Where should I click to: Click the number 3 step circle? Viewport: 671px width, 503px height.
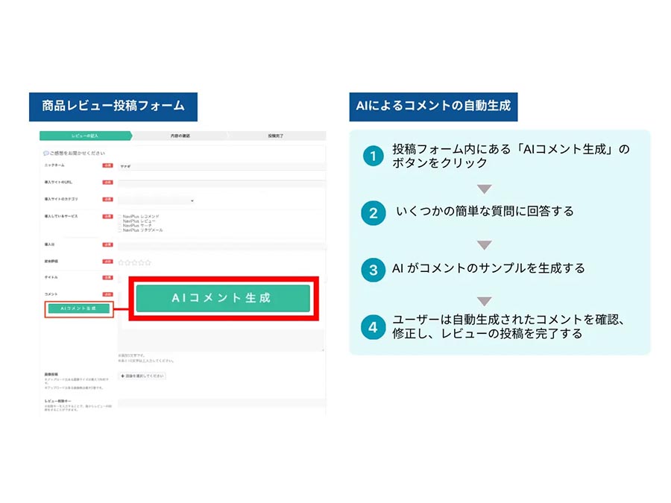coord(374,270)
